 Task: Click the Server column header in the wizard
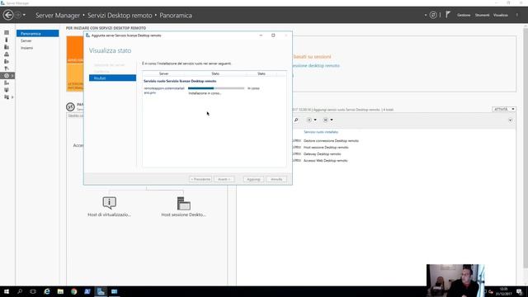click(163, 73)
